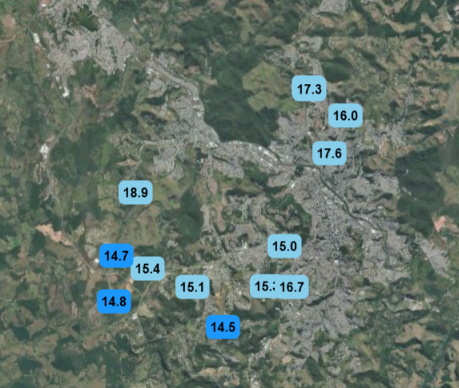Image resolution: width=459 pixels, height=388 pixels.
Task: Open the 16.7 station label
Action: pyautogui.click(x=292, y=287)
